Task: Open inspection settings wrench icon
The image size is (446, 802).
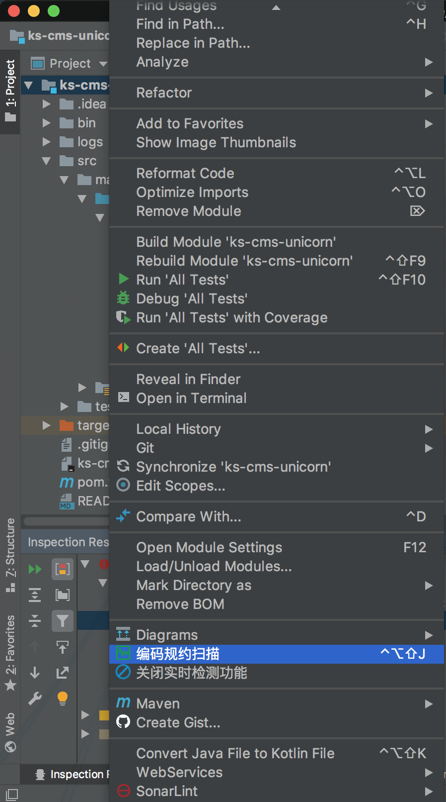Action: [35, 699]
